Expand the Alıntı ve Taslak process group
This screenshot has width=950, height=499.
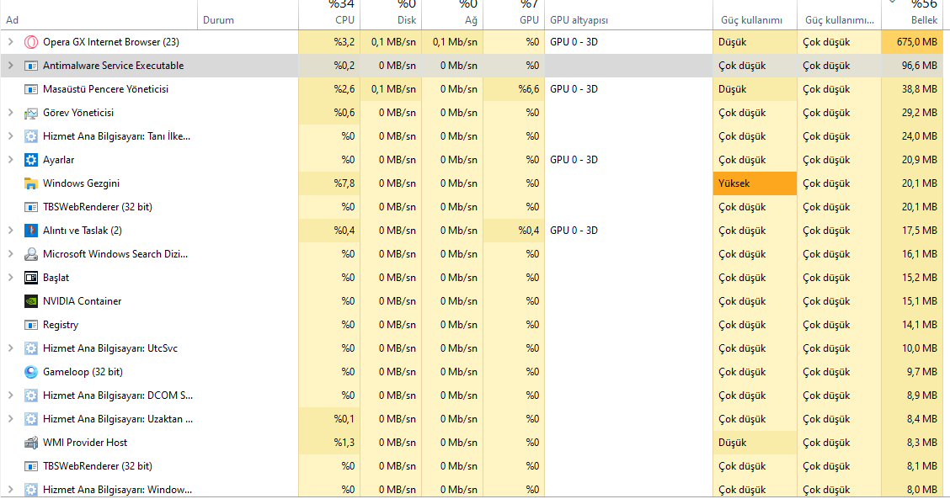10,231
